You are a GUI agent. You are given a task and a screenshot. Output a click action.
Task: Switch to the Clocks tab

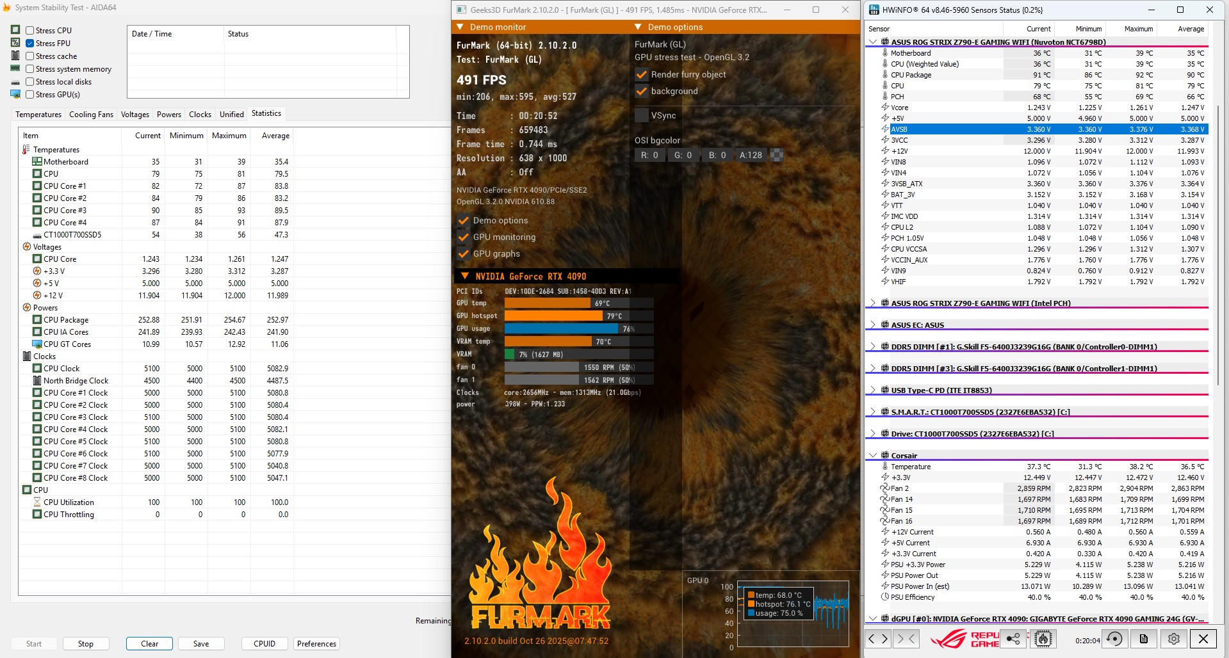200,115
